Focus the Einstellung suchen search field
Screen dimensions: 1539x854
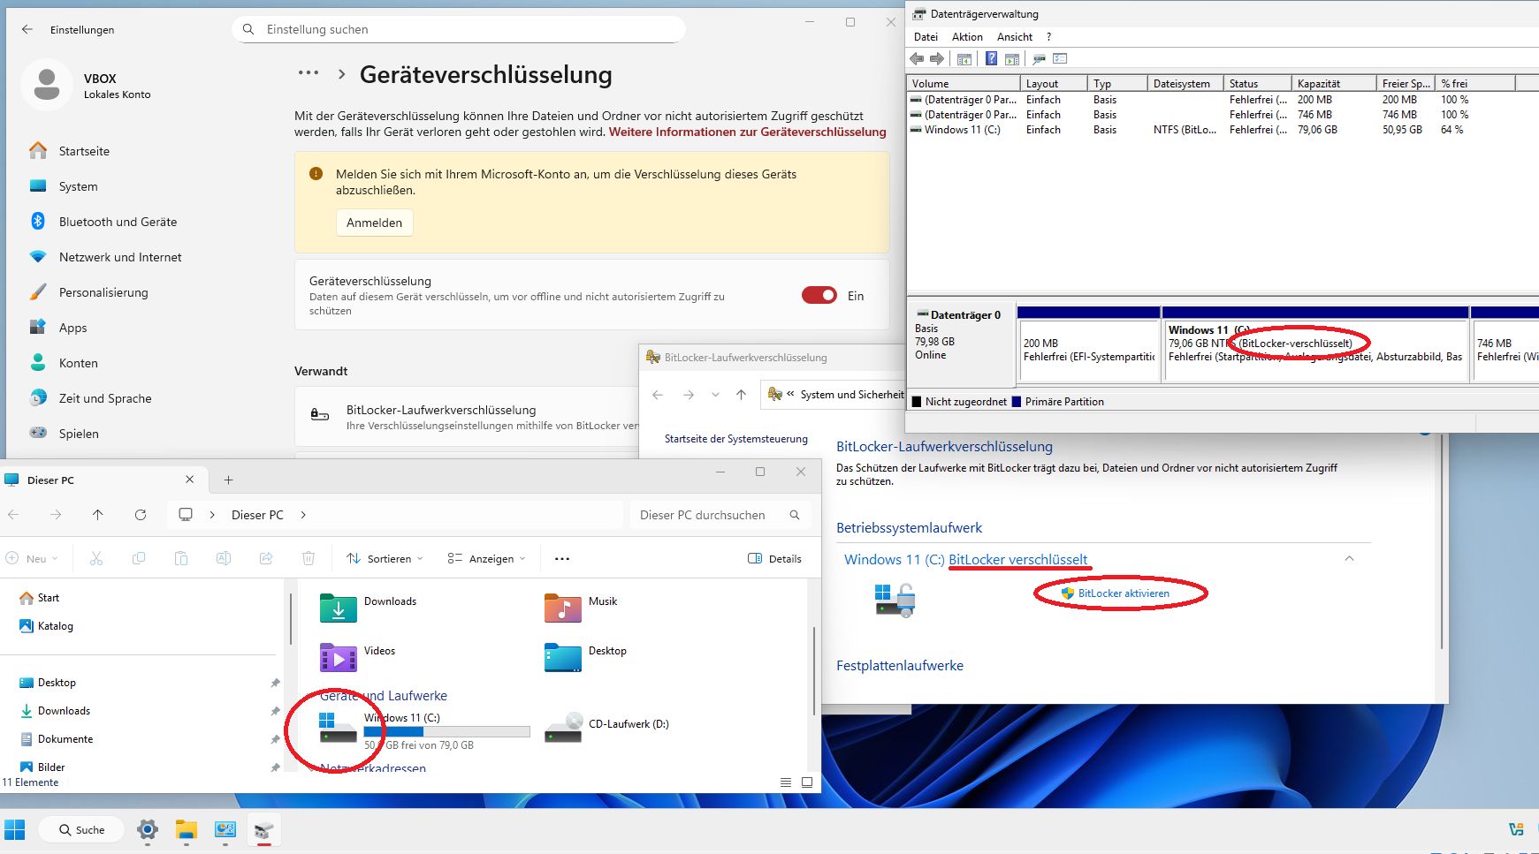(459, 29)
